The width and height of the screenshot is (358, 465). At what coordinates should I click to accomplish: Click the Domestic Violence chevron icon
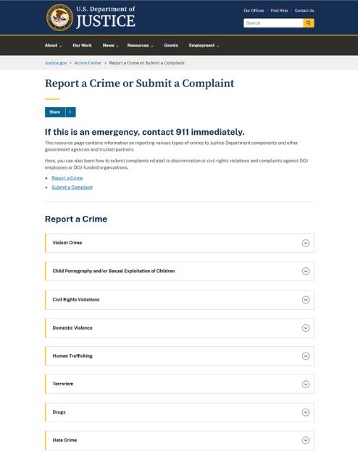(x=306, y=328)
